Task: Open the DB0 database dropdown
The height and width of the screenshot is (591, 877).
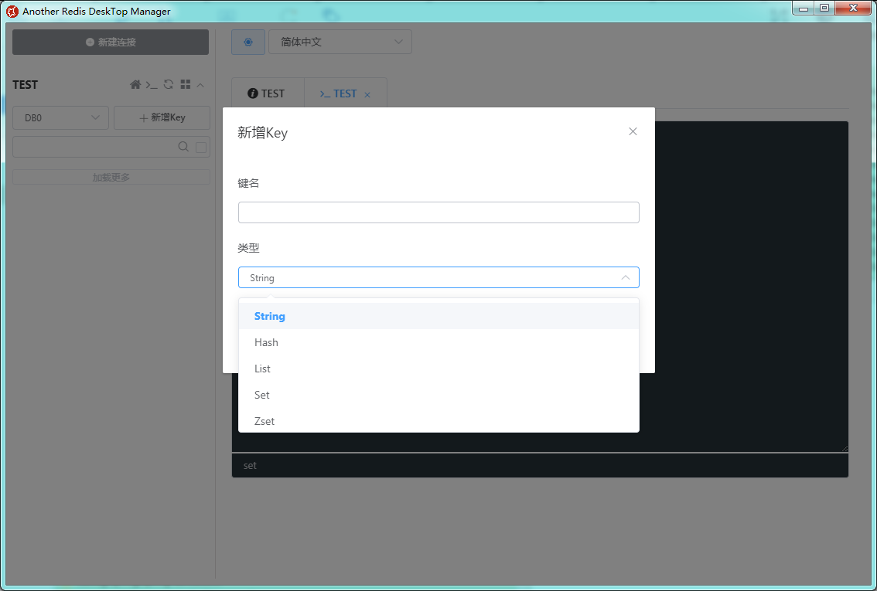Action: 61,118
